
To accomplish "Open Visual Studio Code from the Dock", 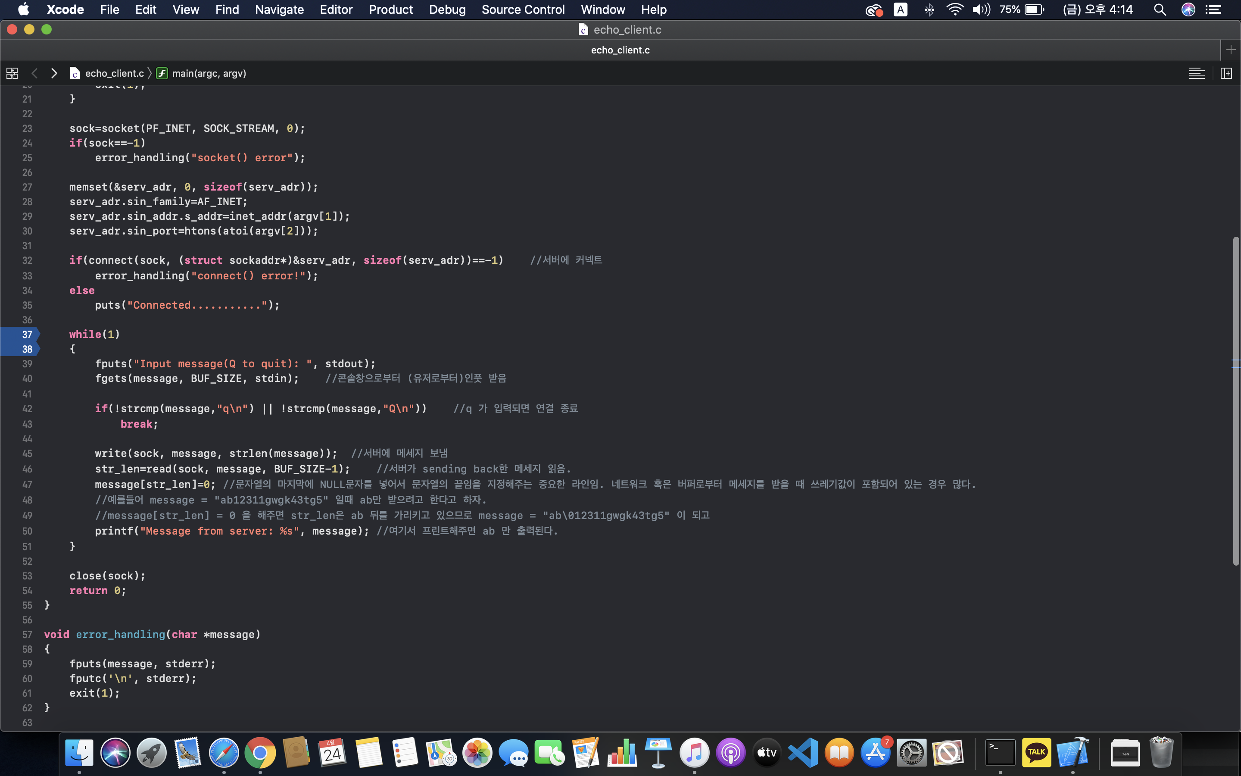I will [803, 753].
